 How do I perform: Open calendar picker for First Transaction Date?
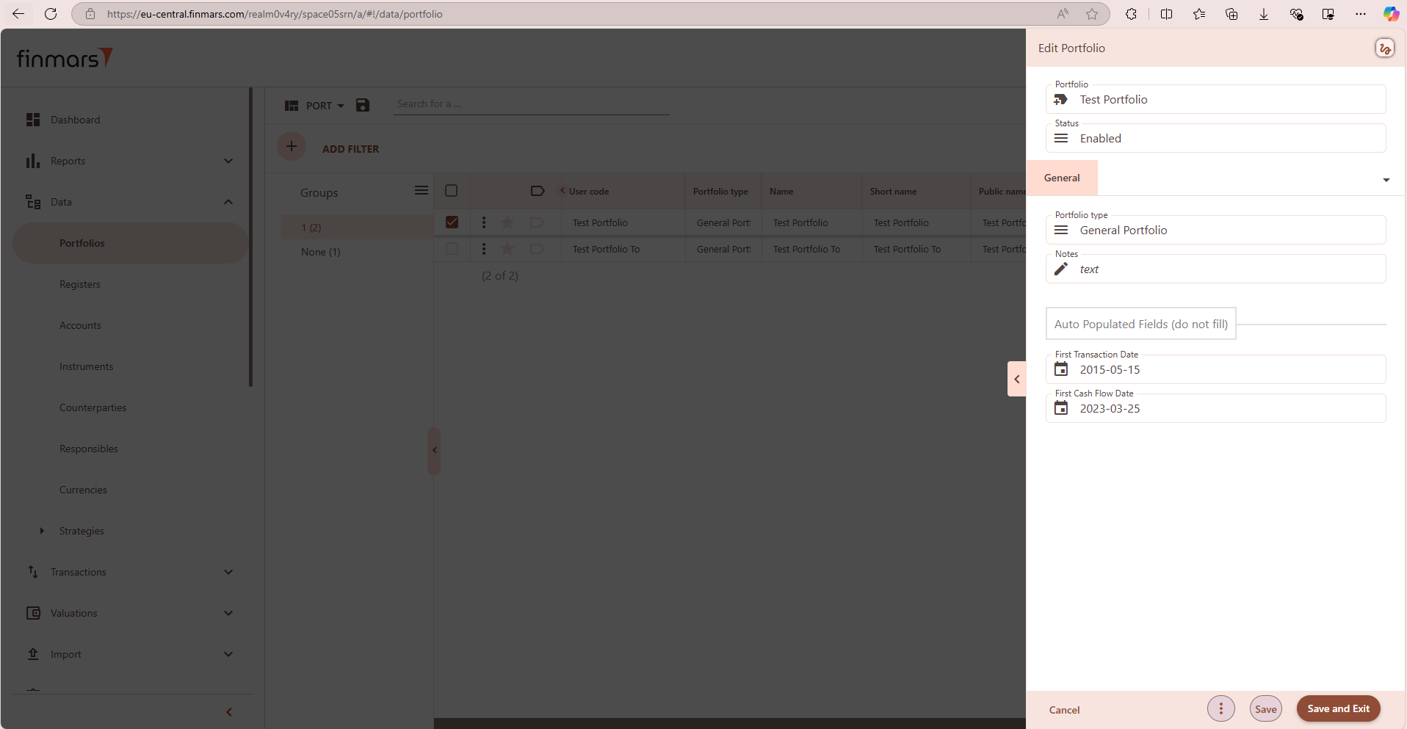click(x=1061, y=369)
